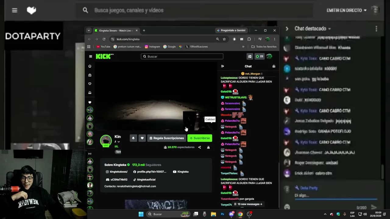Click Pregúntale a Gemini button
Viewport: 390px width, 219px height.
click(231, 30)
